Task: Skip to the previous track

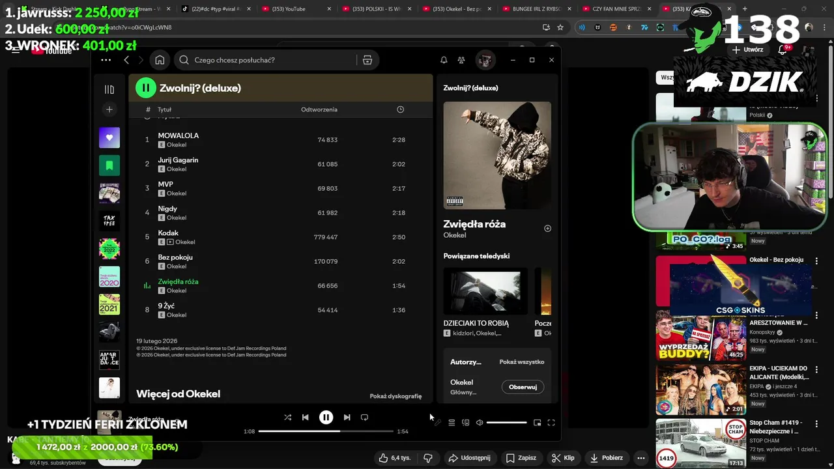Action: [x=306, y=418]
